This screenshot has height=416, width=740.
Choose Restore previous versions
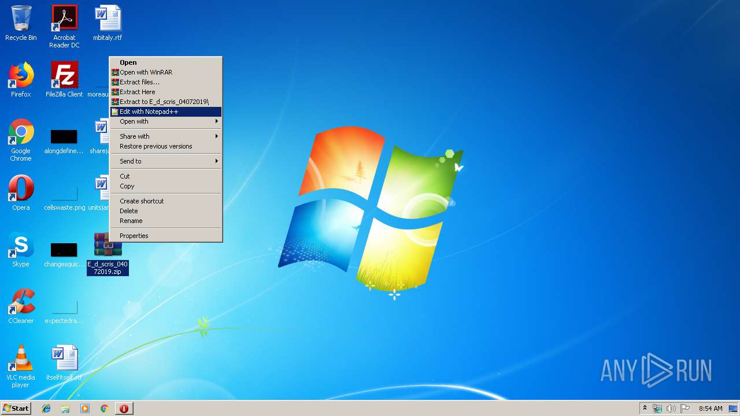166,146
